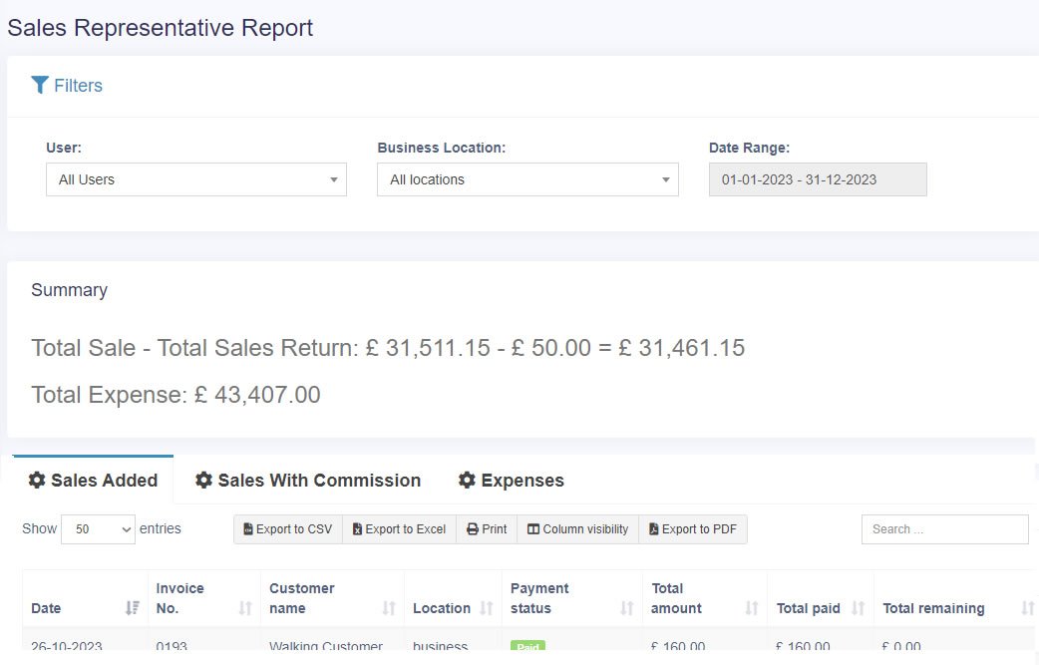The width and height of the screenshot is (1039, 665).
Task: Click the Export to Excel file icon
Action: (355, 529)
